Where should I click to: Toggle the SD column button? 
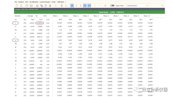click(x=85, y=6)
